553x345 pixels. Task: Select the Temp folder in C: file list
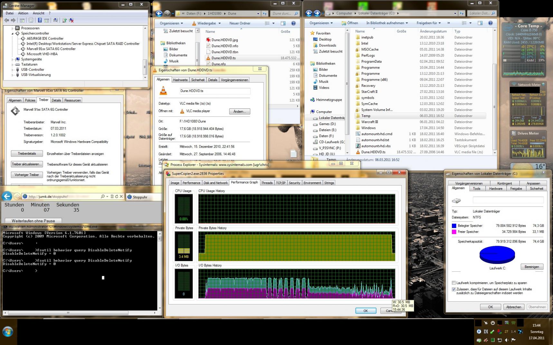[420, 116]
